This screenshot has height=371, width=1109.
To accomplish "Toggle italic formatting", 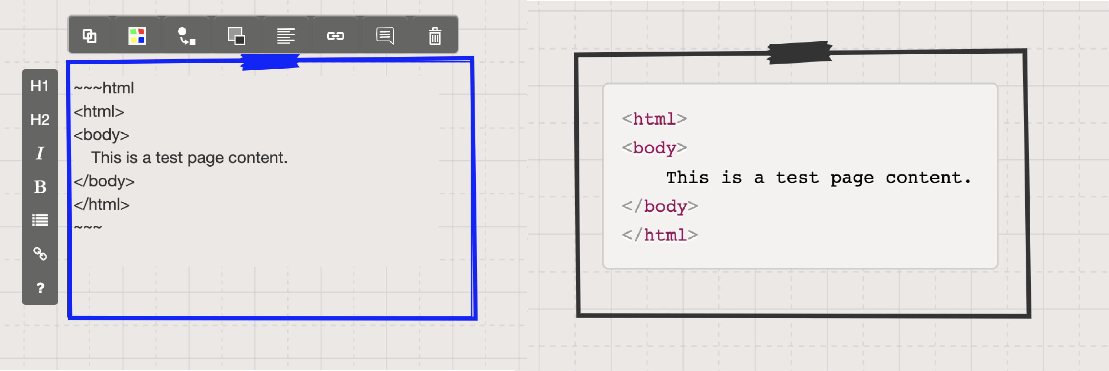I will 40,153.
